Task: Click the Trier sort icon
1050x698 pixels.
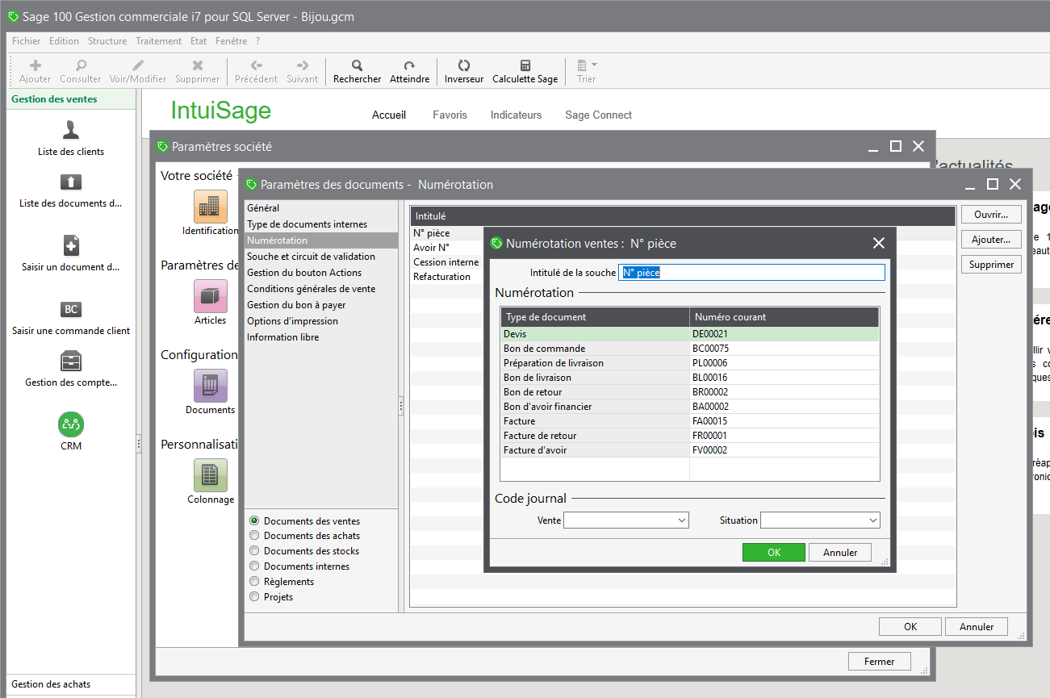Action: click(x=582, y=65)
